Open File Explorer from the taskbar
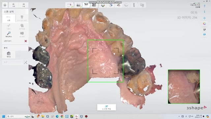 [x=43, y=116]
